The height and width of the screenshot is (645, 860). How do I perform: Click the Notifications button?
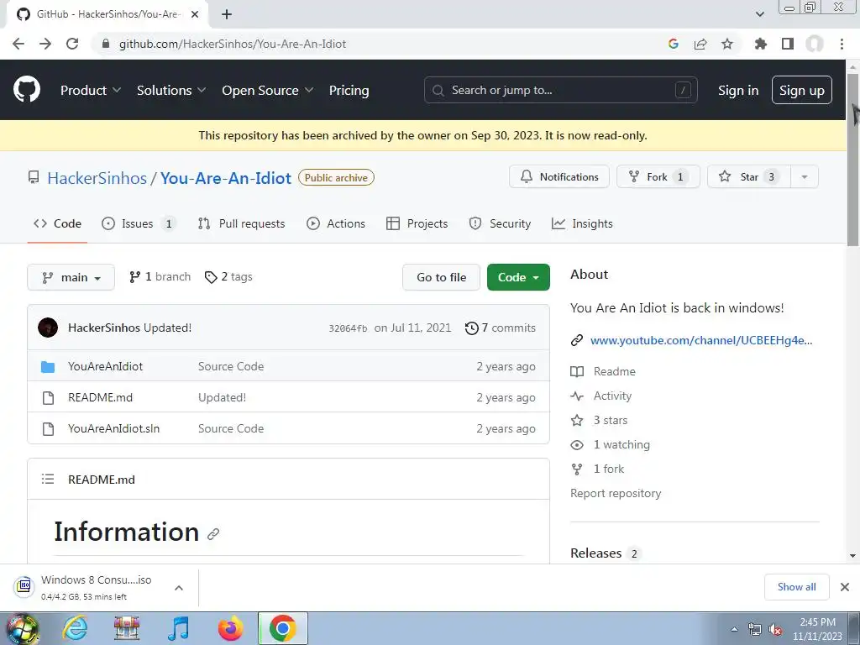[558, 176]
